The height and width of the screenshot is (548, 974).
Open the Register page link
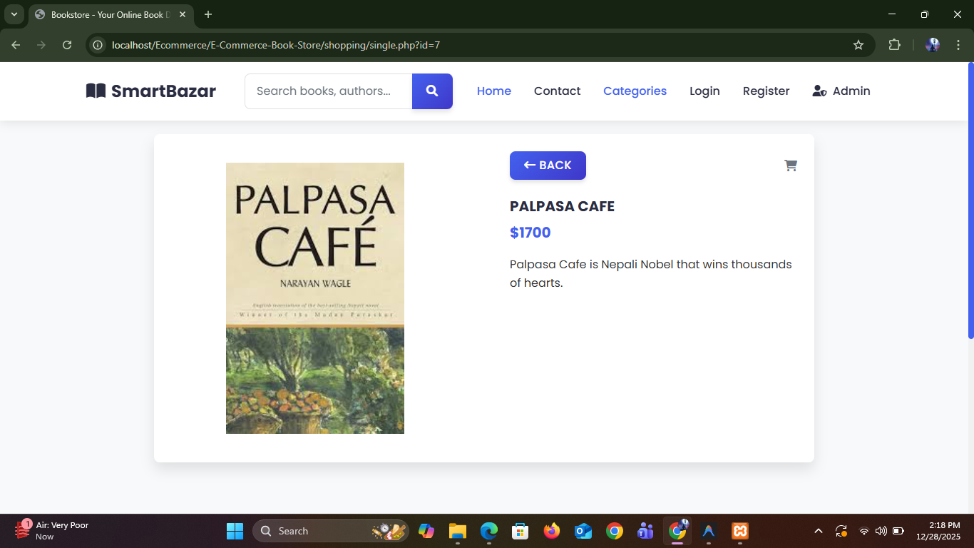tap(766, 91)
